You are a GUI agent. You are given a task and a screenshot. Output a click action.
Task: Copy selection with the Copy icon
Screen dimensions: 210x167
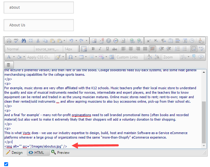tap(45, 41)
